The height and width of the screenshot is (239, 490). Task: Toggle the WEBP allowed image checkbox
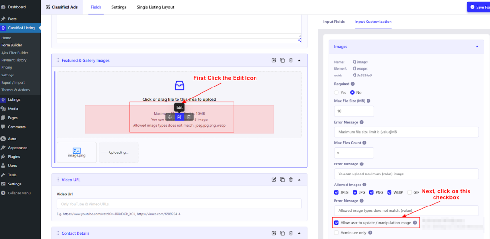pos(390,192)
